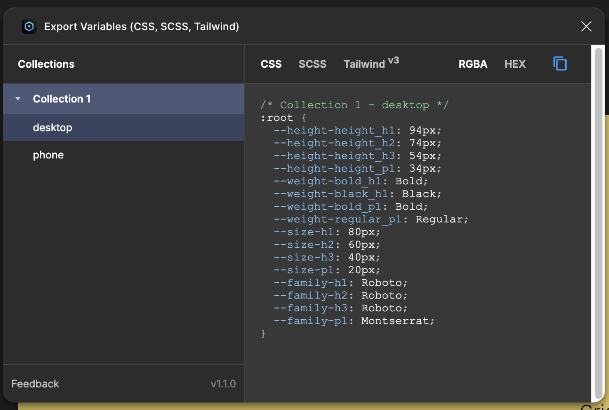Switch to the CSS tab
Viewport: 609px width, 410px height.
271,64
